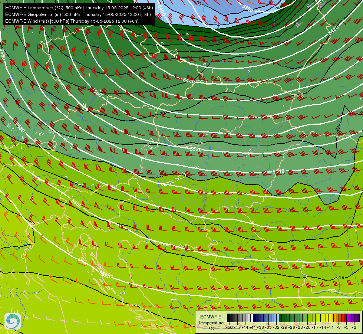Click the 5600 geopotential contour label
Viewport: 363px width, 334px height.
pyautogui.click(x=76, y=203)
